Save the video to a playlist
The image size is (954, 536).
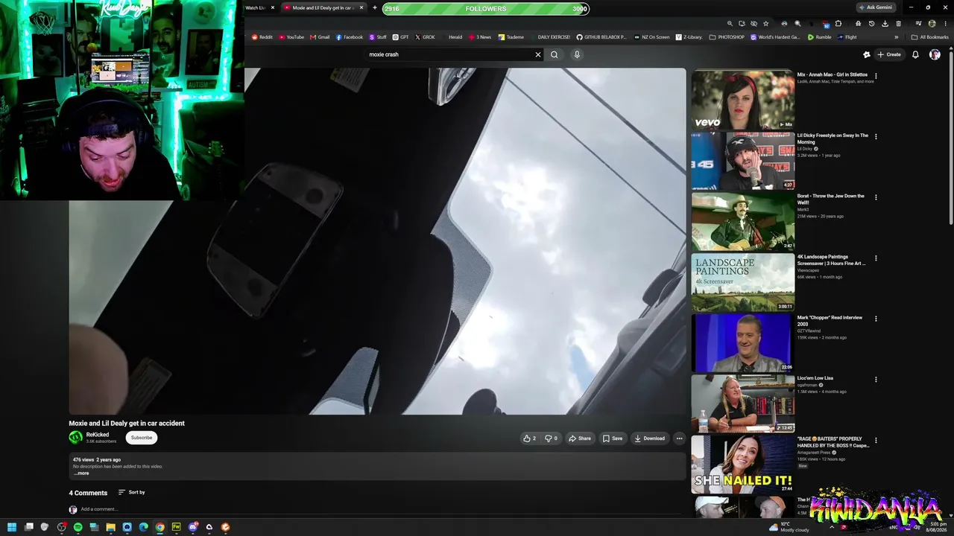[x=613, y=438]
